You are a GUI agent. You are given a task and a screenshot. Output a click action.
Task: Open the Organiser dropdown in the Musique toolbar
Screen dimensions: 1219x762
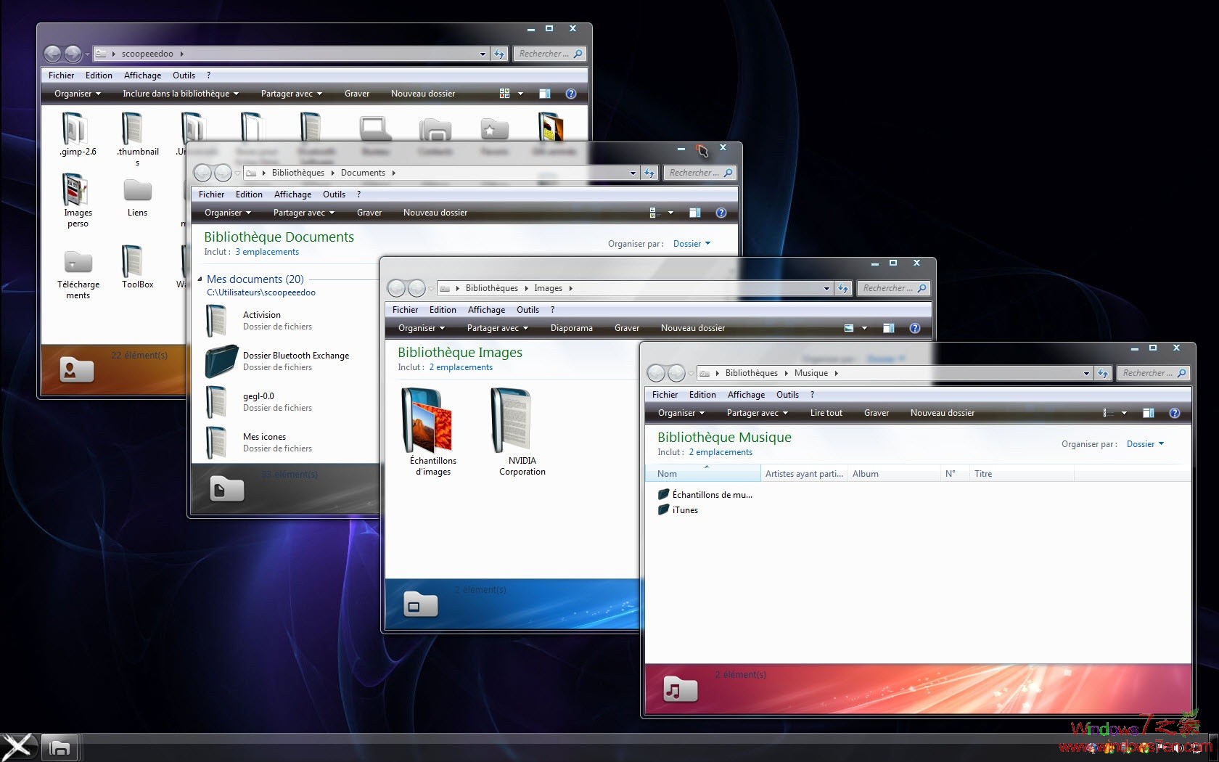coord(679,413)
